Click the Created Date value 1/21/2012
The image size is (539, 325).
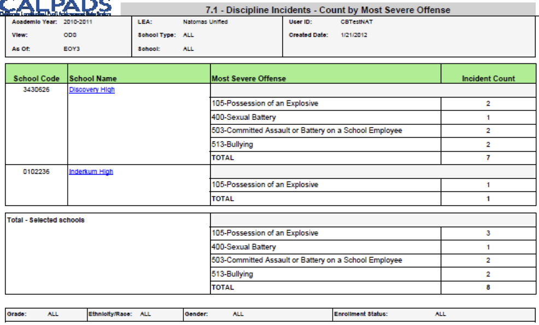tap(354, 35)
